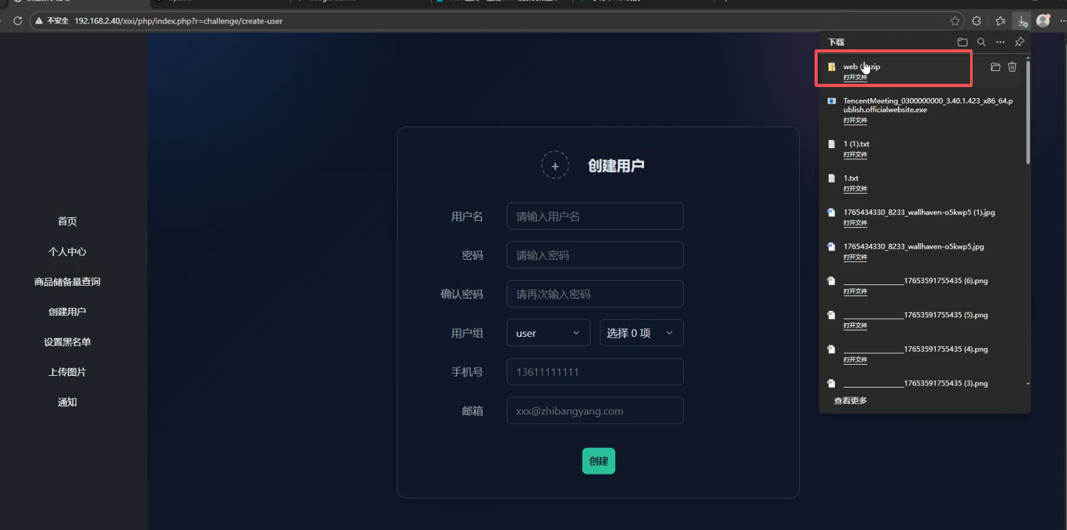
Task: Click the 1 (1).txt file icon
Action: pos(832,144)
